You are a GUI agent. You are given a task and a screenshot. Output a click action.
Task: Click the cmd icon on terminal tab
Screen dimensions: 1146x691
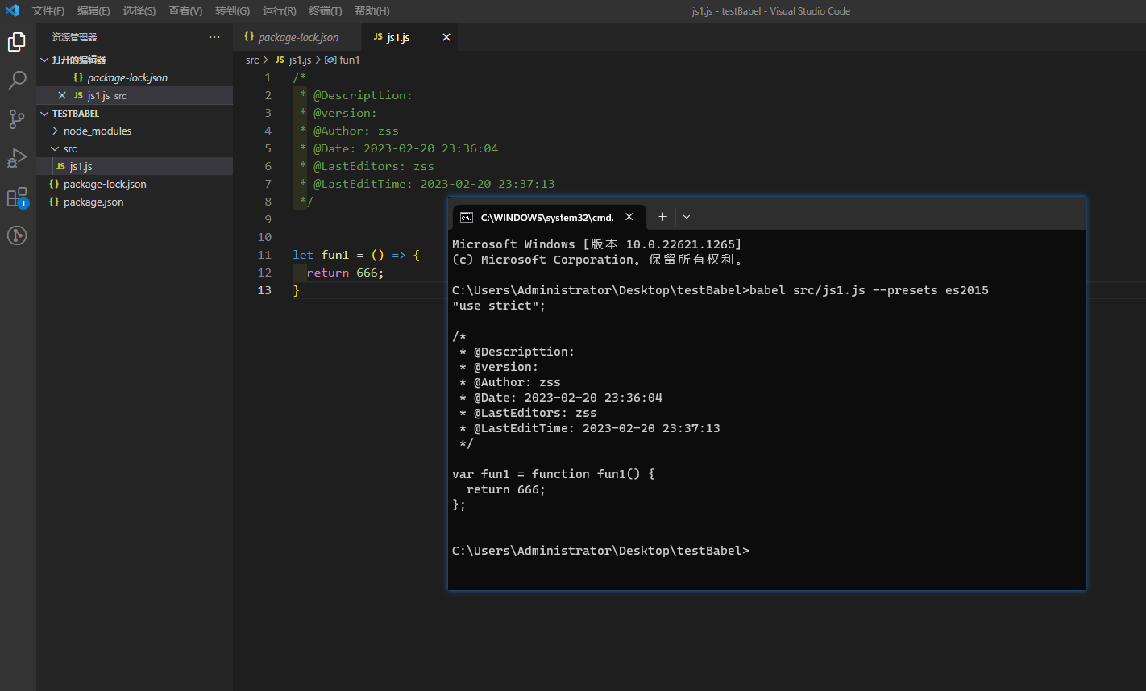(x=467, y=217)
